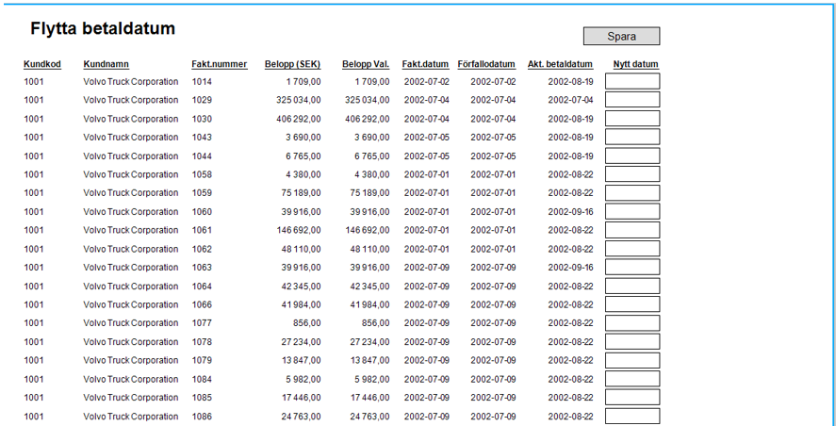The width and height of the screenshot is (836, 426).
Task: Focus Nytt datum field for invoice 1079
Action: (632, 360)
